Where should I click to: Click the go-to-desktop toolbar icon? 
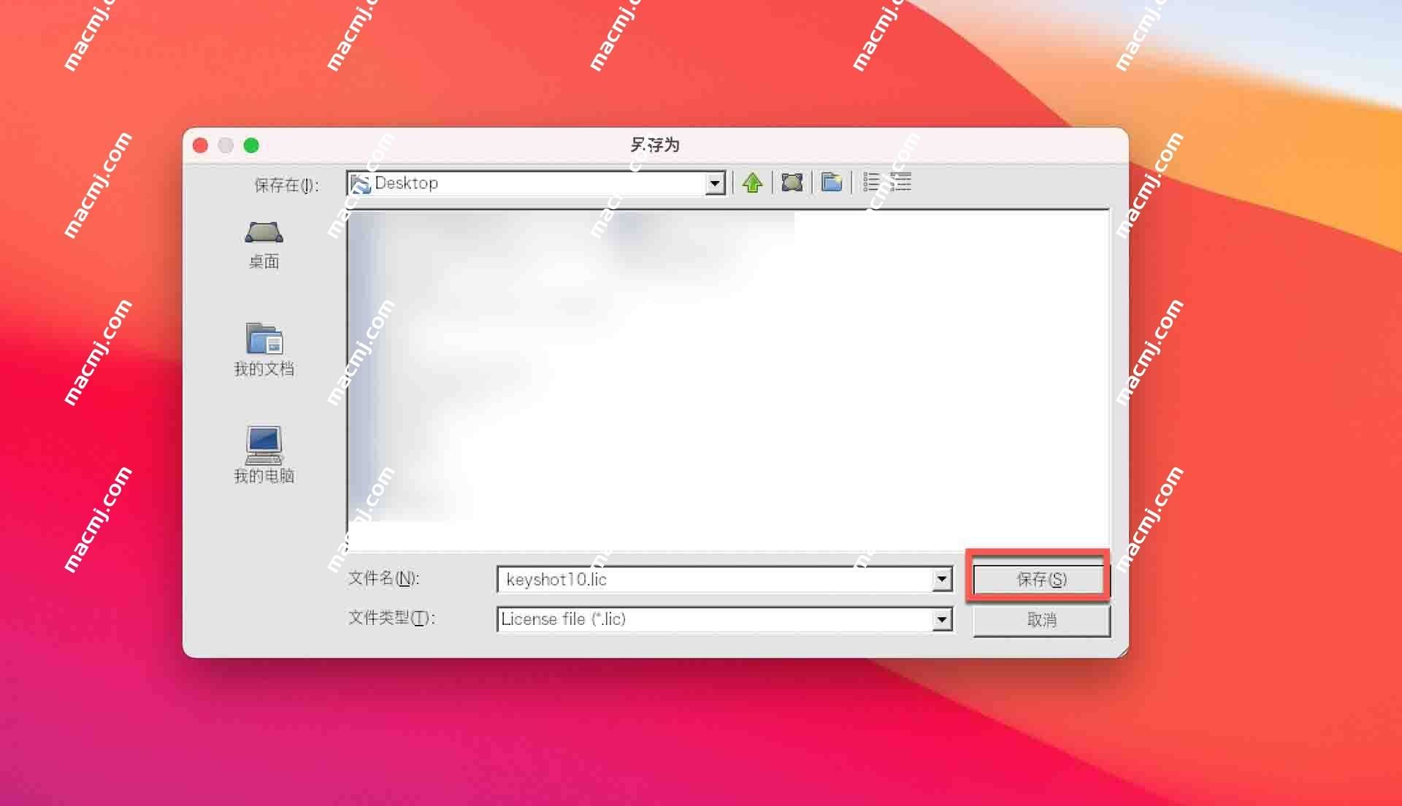pos(792,183)
